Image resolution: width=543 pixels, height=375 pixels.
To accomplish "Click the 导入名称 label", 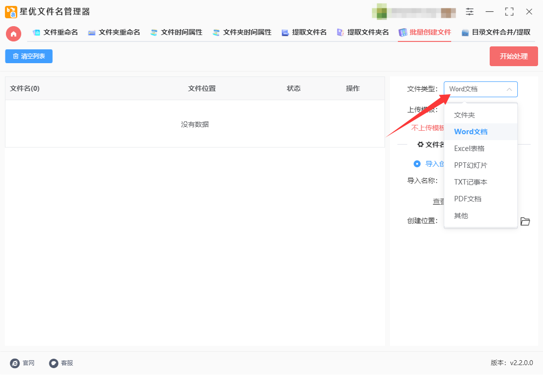I will (x=422, y=181).
